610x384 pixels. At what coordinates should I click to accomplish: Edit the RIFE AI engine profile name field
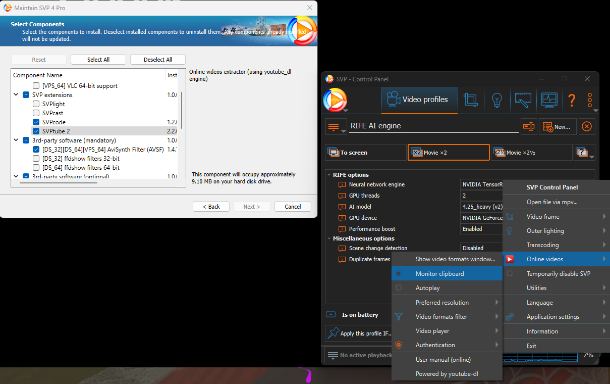[433, 126]
